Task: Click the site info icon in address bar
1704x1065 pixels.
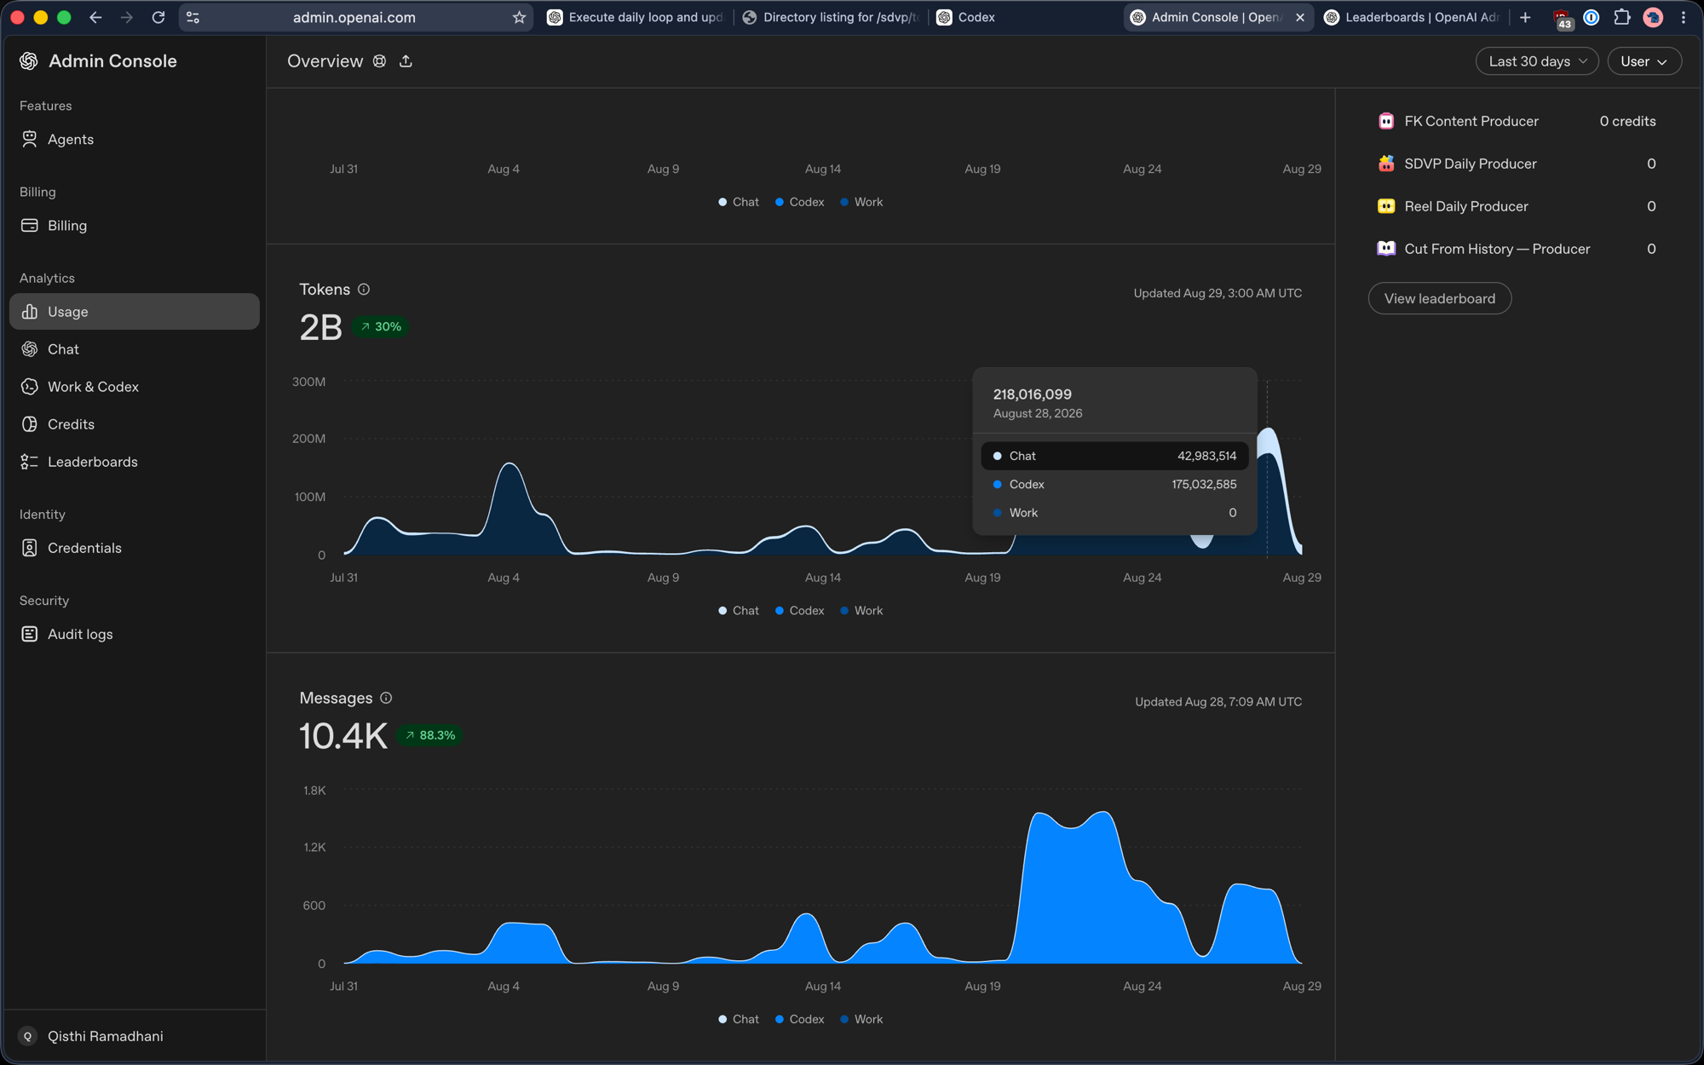Action: pos(193,17)
